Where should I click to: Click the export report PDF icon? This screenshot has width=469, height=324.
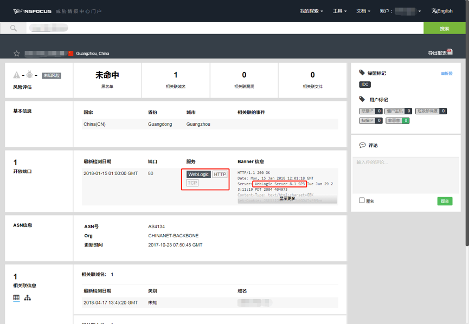(450, 52)
